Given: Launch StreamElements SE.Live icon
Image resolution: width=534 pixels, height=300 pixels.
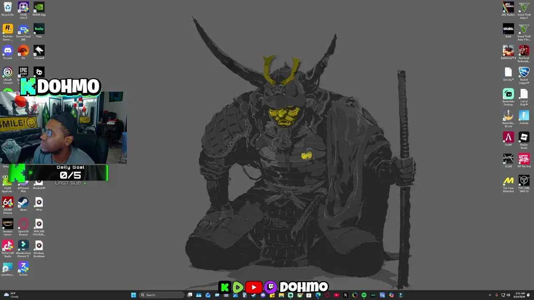Looking at the screenshot, I should pos(508,119).
